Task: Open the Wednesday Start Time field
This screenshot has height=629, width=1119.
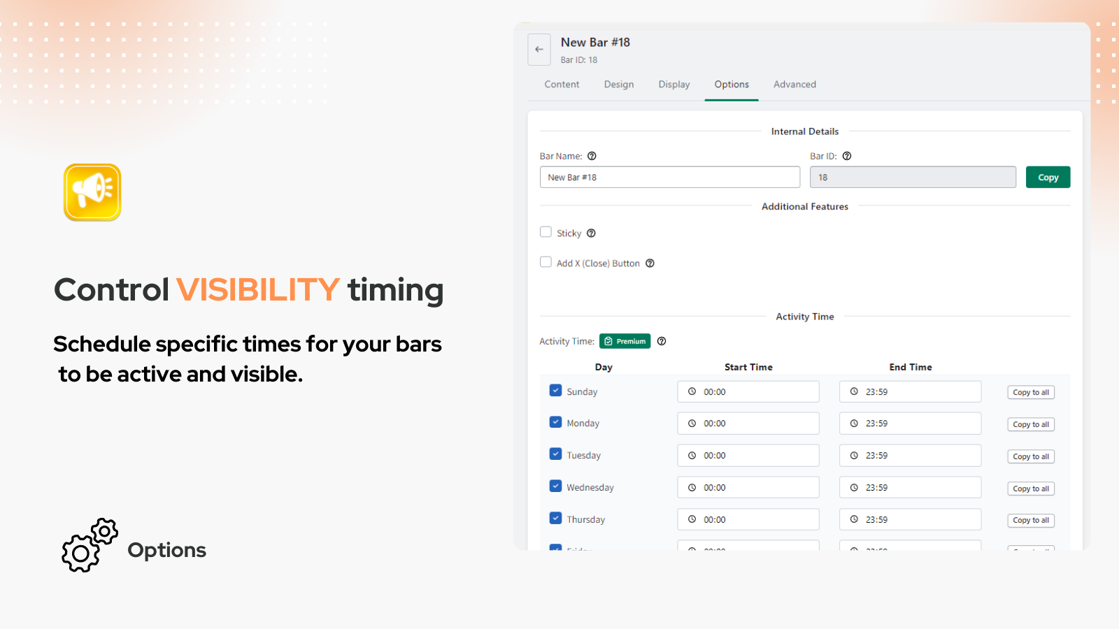Action: tap(748, 488)
